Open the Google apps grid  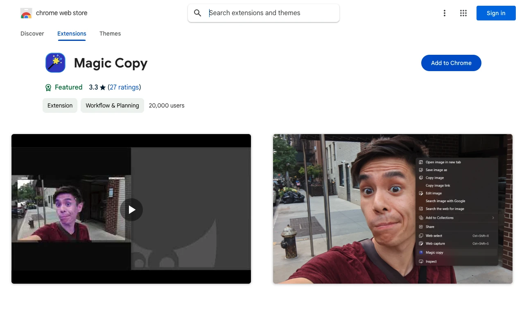tap(463, 13)
